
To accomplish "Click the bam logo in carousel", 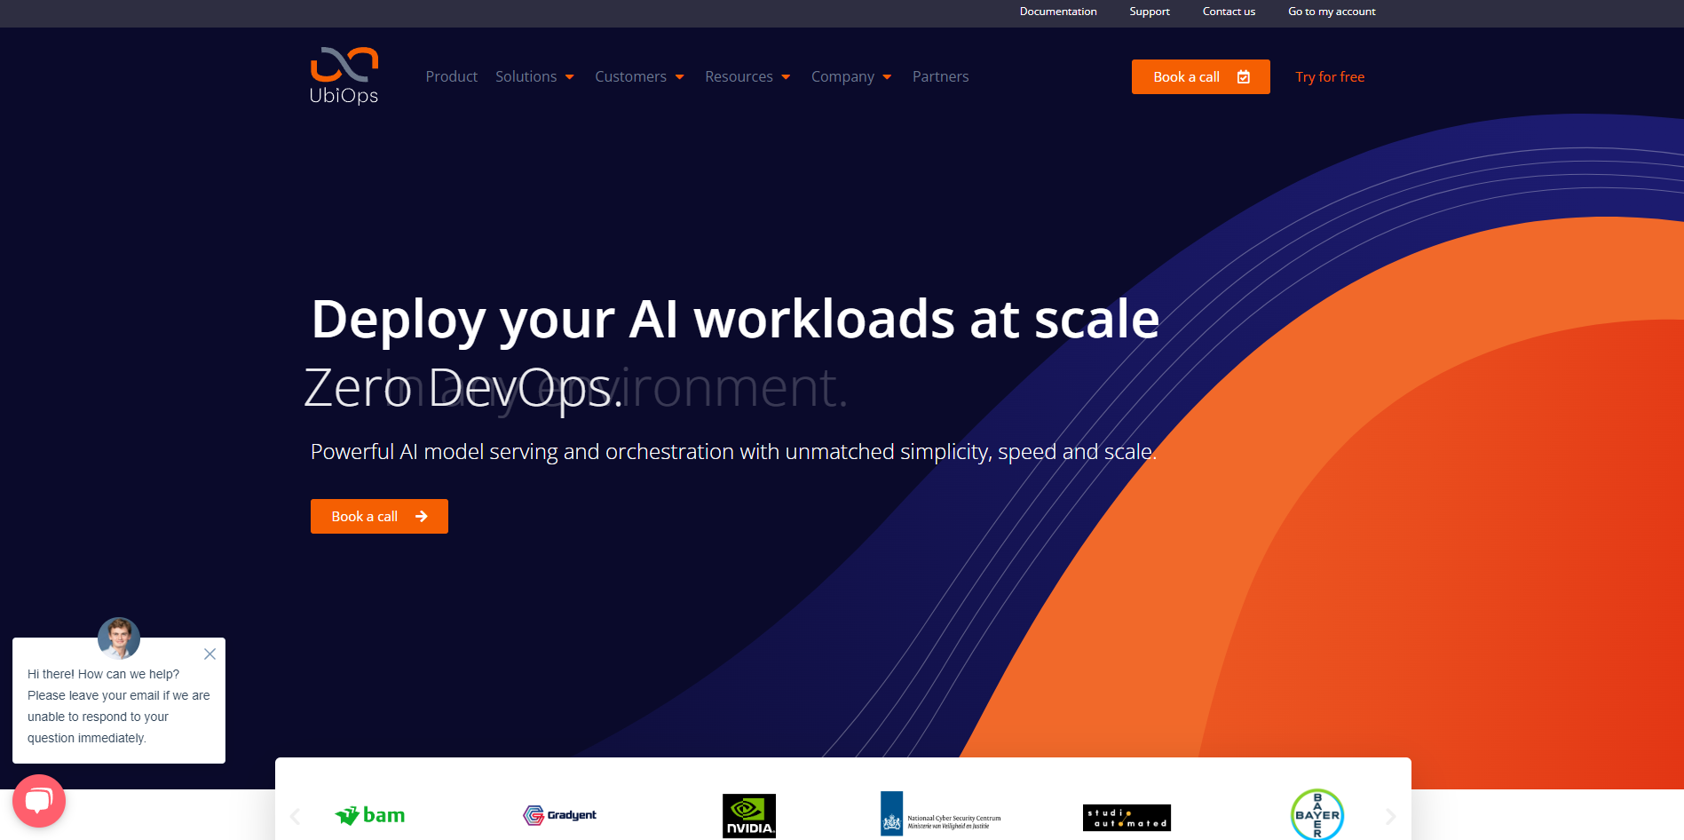I will pos(370,815).
